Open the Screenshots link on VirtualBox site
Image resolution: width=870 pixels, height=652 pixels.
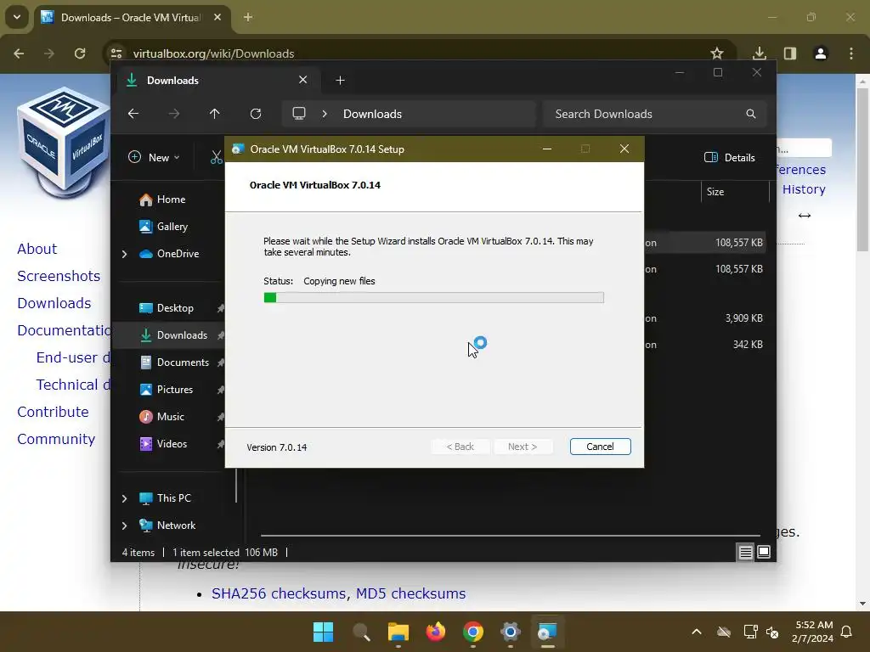(x=59, y=276)
